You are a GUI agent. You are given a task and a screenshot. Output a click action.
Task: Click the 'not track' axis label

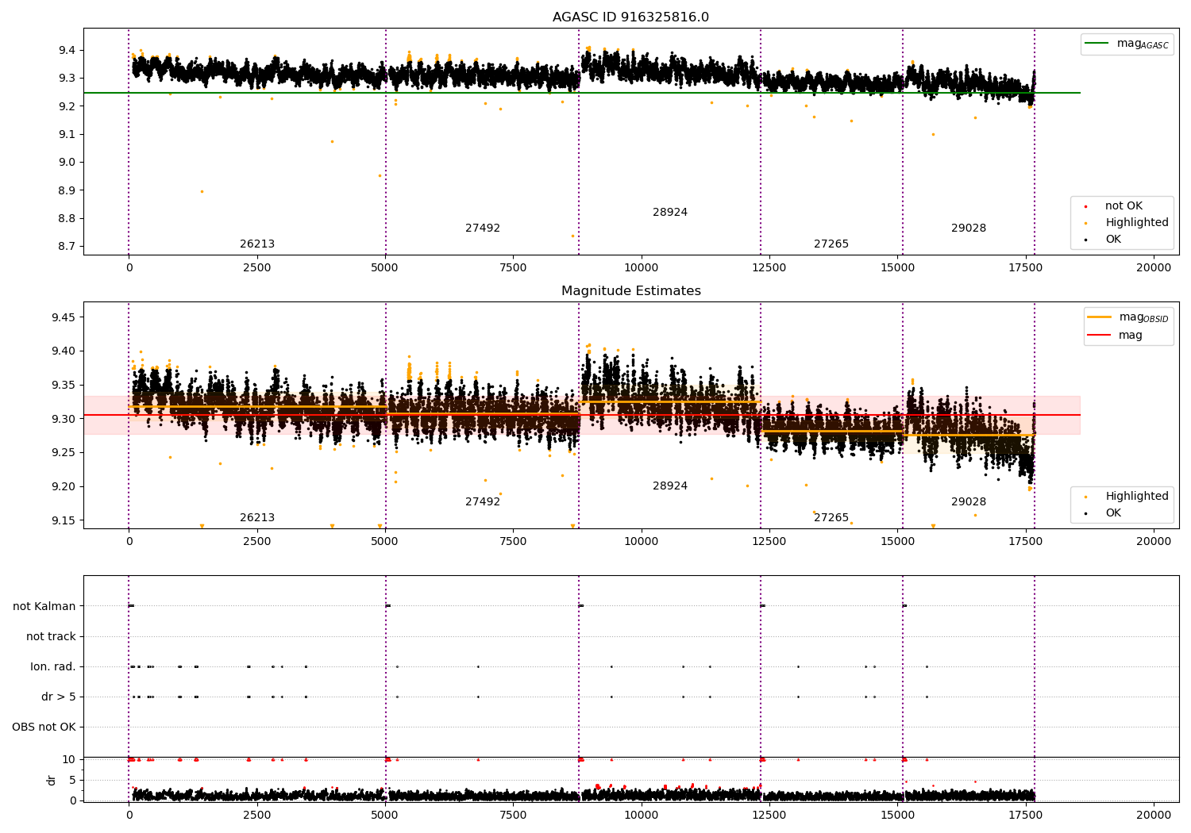(x=51, y=637)
